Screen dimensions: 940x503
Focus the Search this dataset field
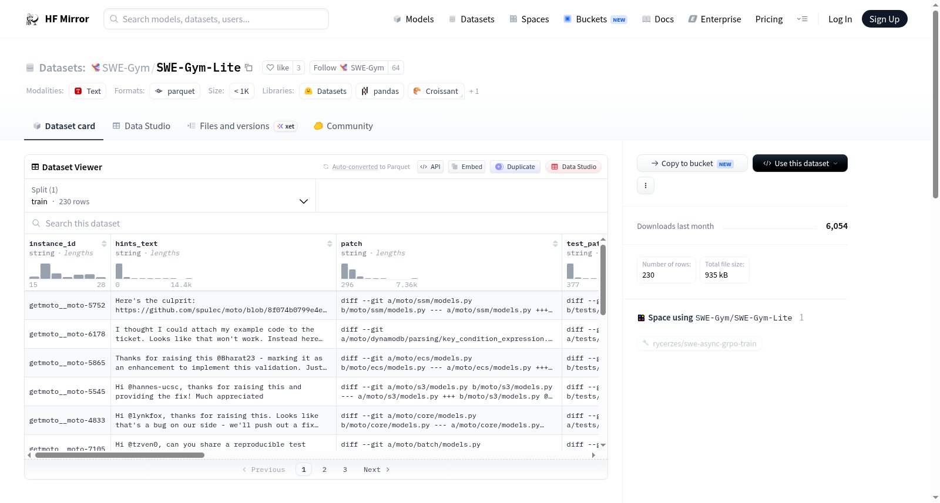tap(316, 224)
